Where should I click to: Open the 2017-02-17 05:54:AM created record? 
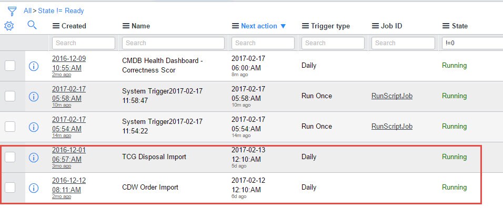pos(69,124)
